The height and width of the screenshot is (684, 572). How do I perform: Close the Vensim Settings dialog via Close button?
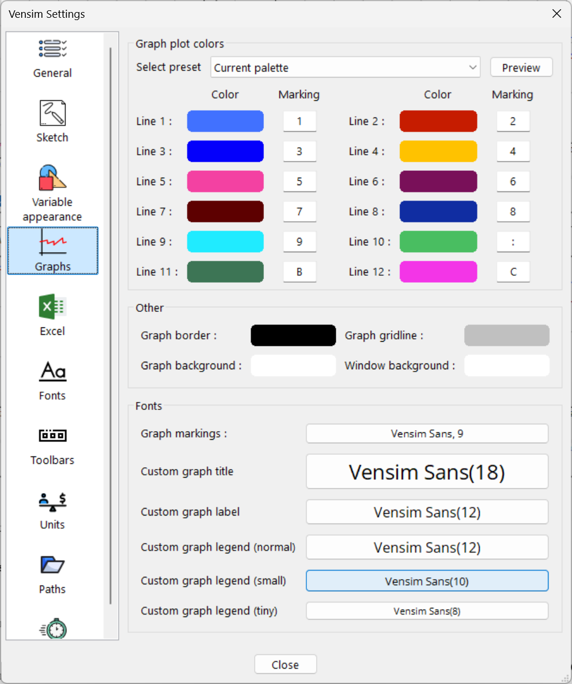[285, 665]
